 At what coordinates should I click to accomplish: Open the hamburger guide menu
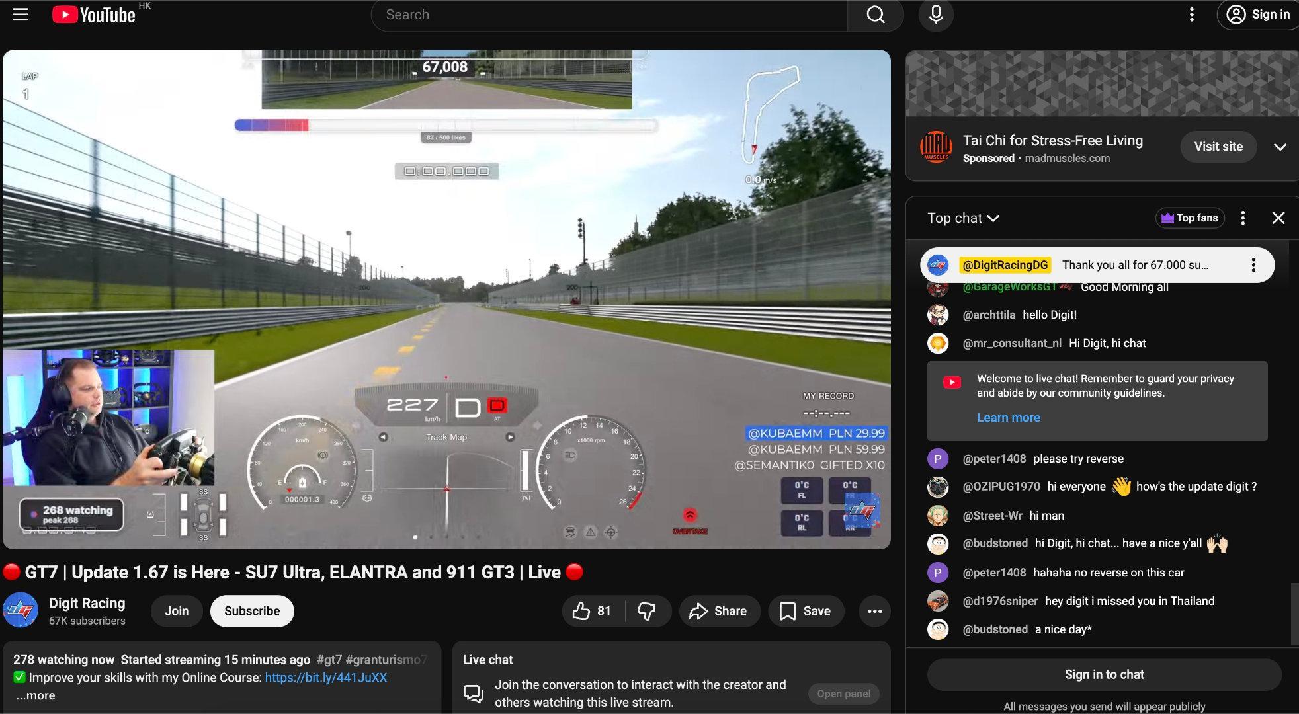[21, 15]
